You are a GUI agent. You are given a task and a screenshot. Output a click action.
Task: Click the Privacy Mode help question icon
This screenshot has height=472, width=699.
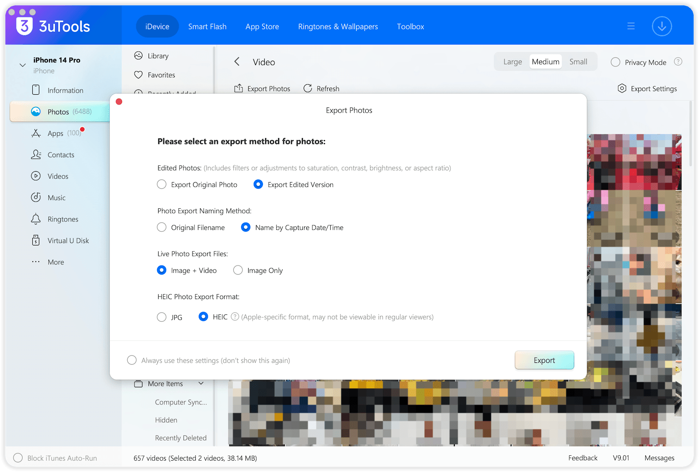(678, 62)
